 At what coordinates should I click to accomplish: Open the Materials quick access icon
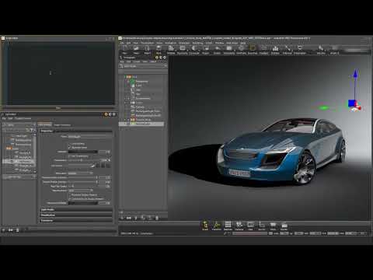[x=228, y=225]
